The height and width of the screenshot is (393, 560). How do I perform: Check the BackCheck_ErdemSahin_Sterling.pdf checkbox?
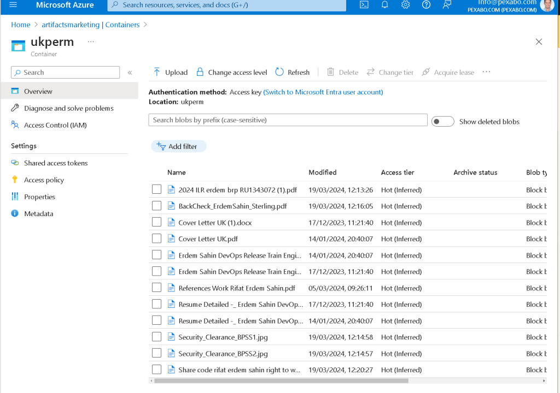156,206
